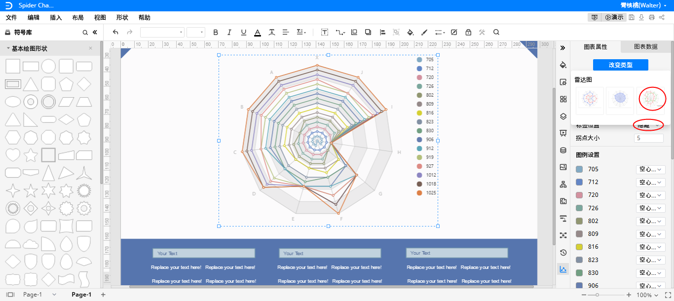Open the 帮助 menu
The height and width of the screenshot is (301, 674).
tap(145, 17)
